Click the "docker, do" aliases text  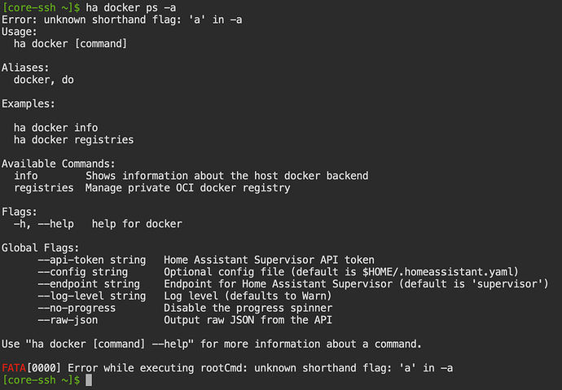(x=44, y=80)
